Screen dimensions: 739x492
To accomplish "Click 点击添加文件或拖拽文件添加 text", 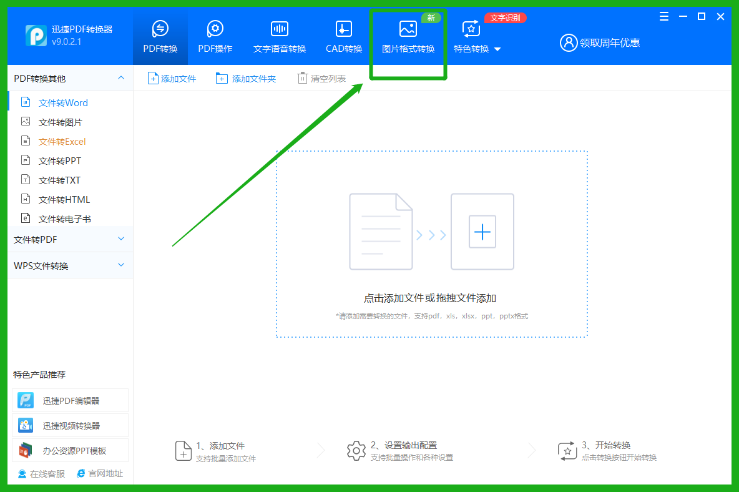I will pyautogui.click(x=430, y=298).
